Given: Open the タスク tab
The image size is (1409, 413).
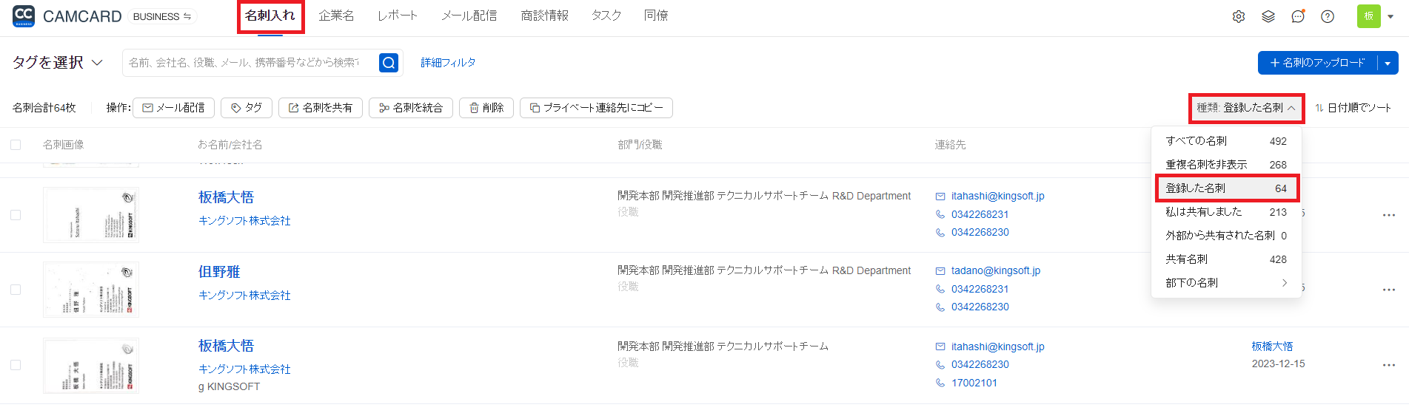Looking at the screenshot, I should click(x=606, y=16).
